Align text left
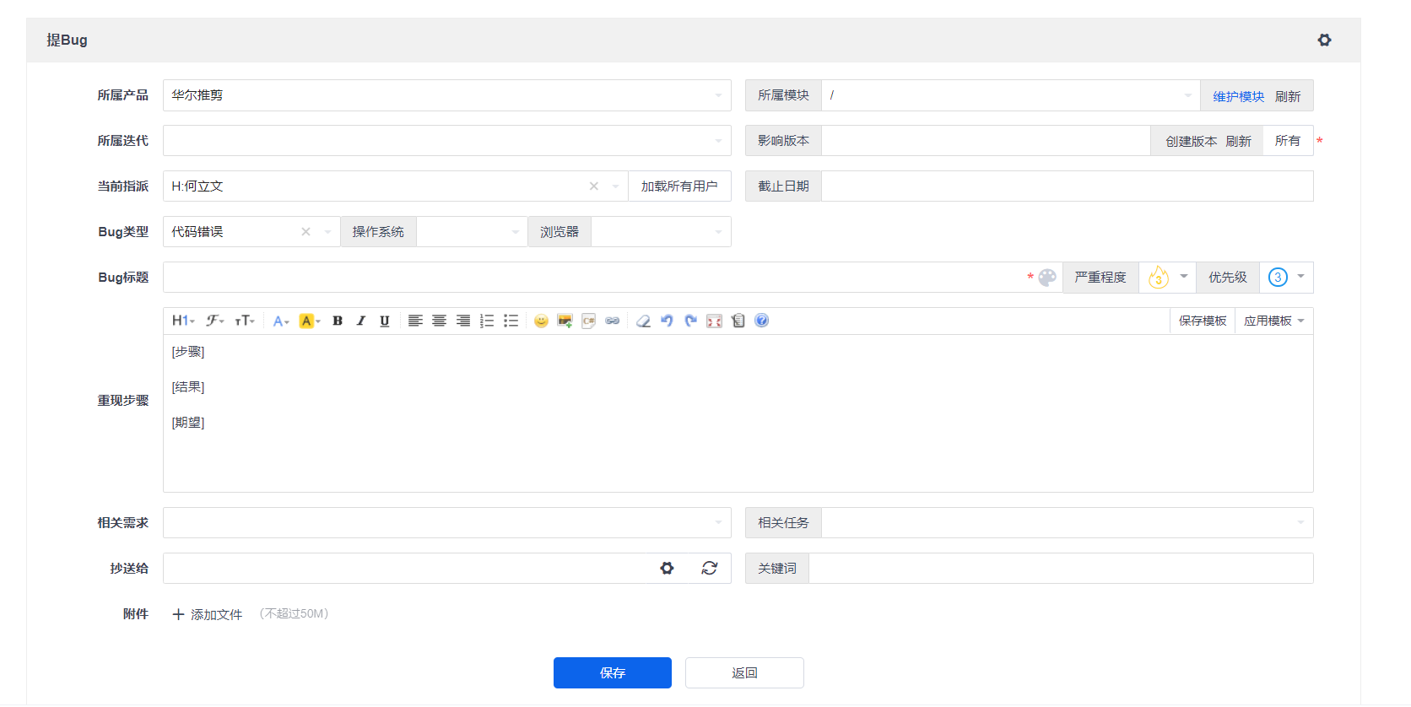Viewport: 1411px width, 707px height. (415, 321)
